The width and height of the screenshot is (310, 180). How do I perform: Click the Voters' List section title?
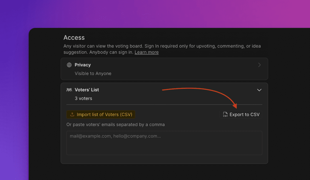coord(87,90)
